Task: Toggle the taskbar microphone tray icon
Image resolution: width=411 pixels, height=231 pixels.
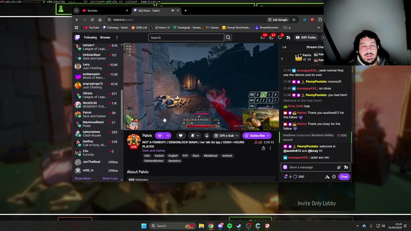Action: pyautogui.click(x=371, y=226)
